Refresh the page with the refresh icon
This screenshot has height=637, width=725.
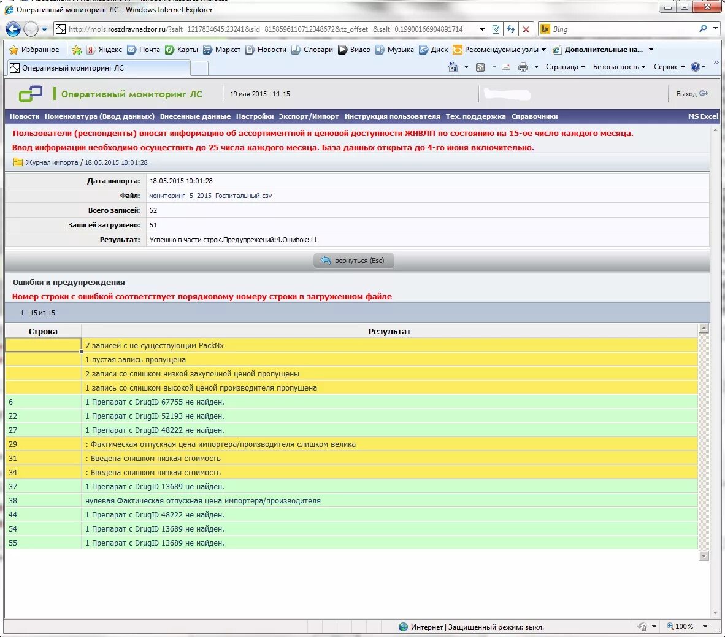[511, 29]
